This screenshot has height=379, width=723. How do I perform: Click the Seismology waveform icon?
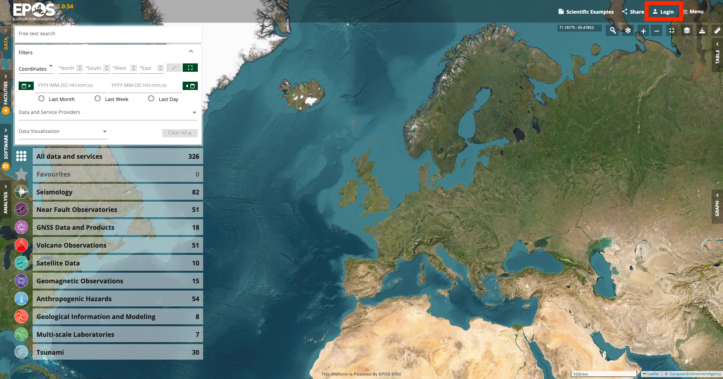(21, 192)
